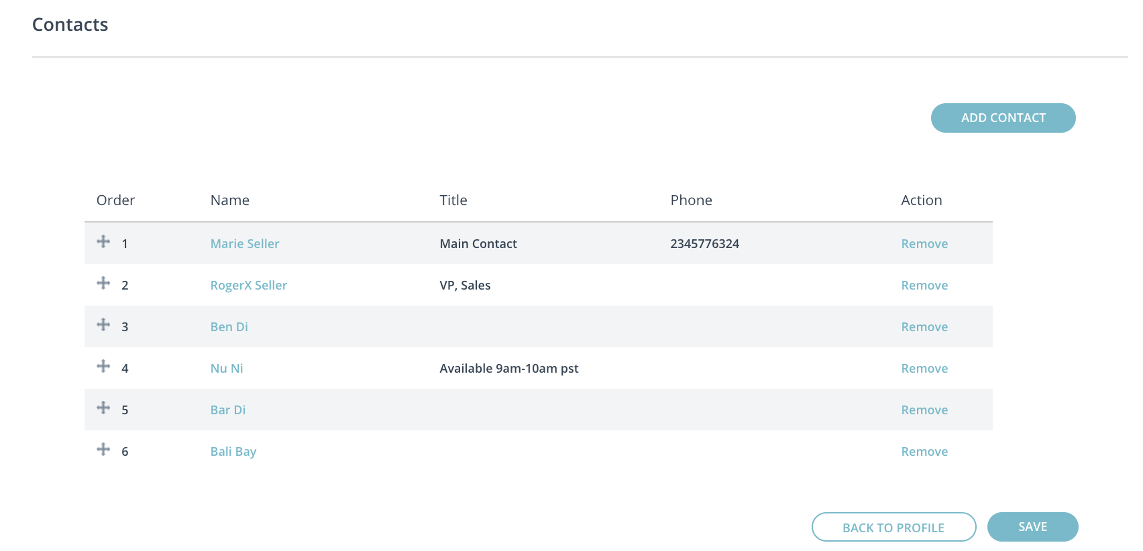This screenshot has width=1143, height=551.
Task: Click the move handle in Ben Di's row
Action: [x=103, y=324]
